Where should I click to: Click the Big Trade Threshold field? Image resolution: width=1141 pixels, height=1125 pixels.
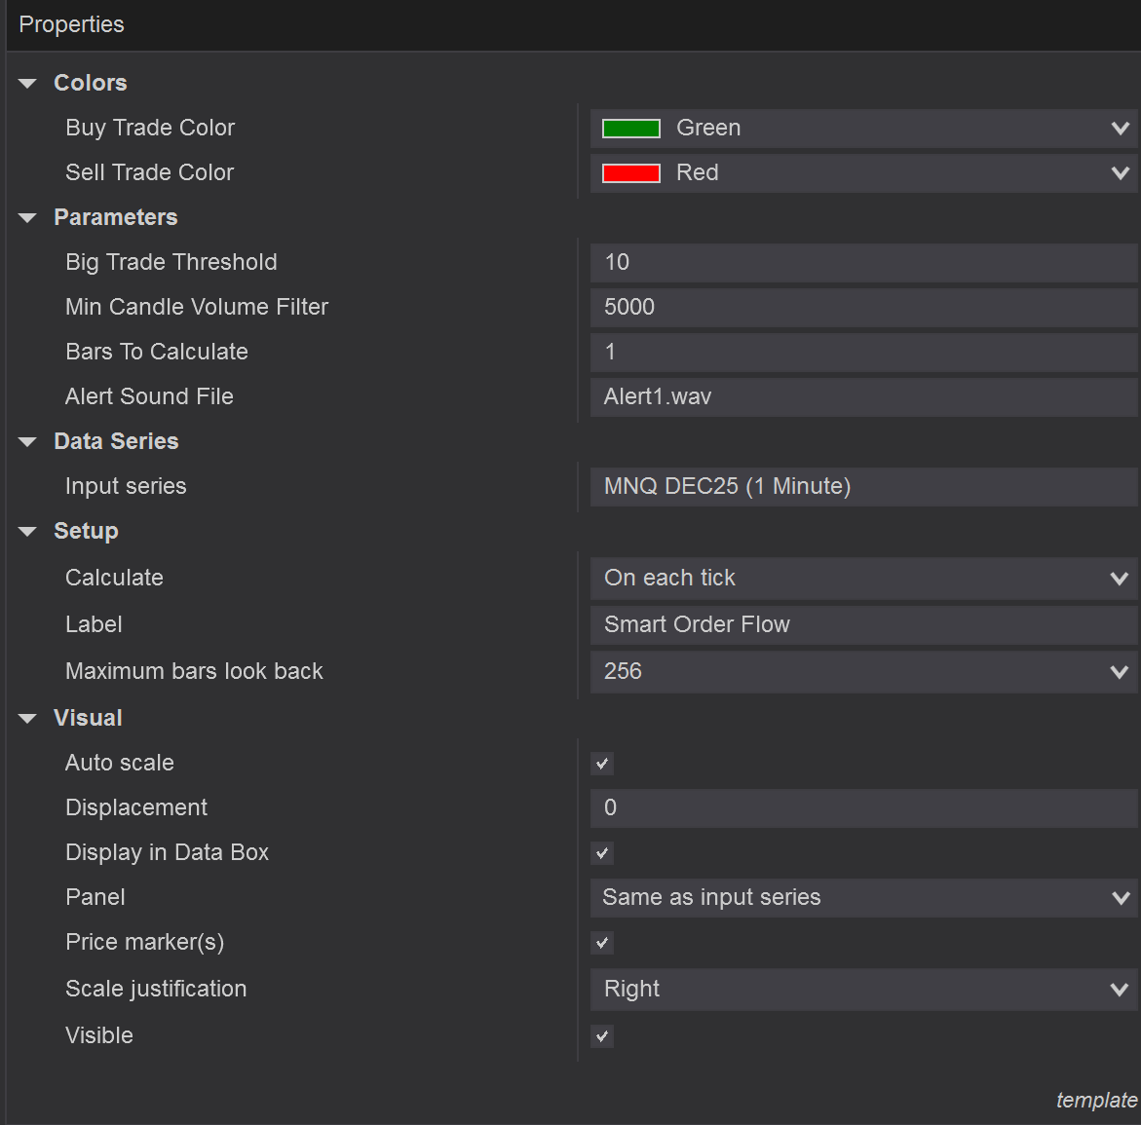coord(862,263)
